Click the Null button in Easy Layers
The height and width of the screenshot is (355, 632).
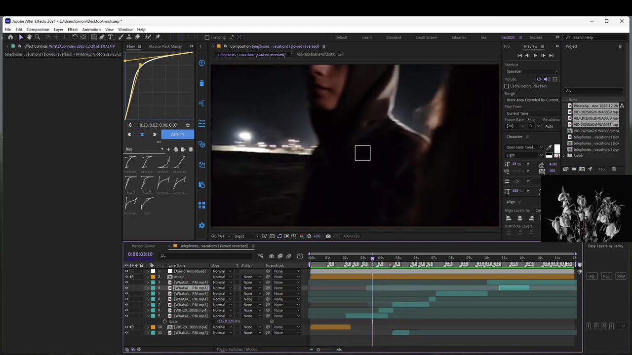(606, 276)
